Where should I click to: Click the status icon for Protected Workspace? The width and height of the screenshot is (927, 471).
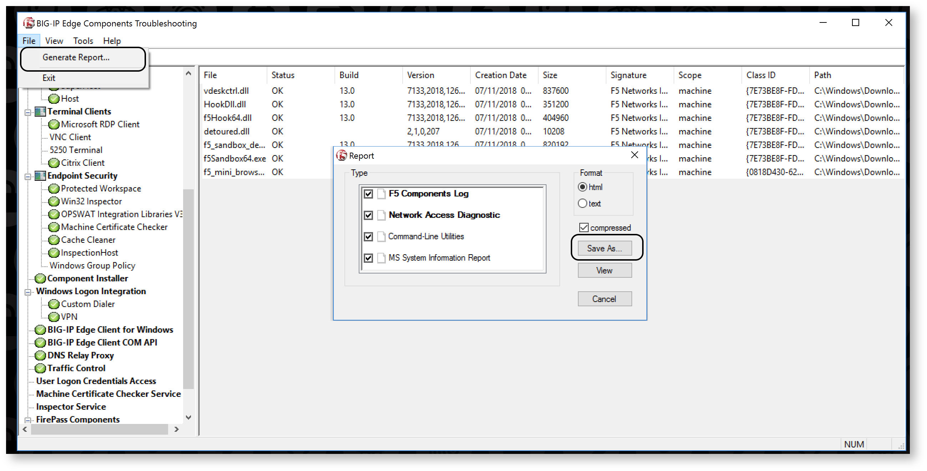click(54, 189)
